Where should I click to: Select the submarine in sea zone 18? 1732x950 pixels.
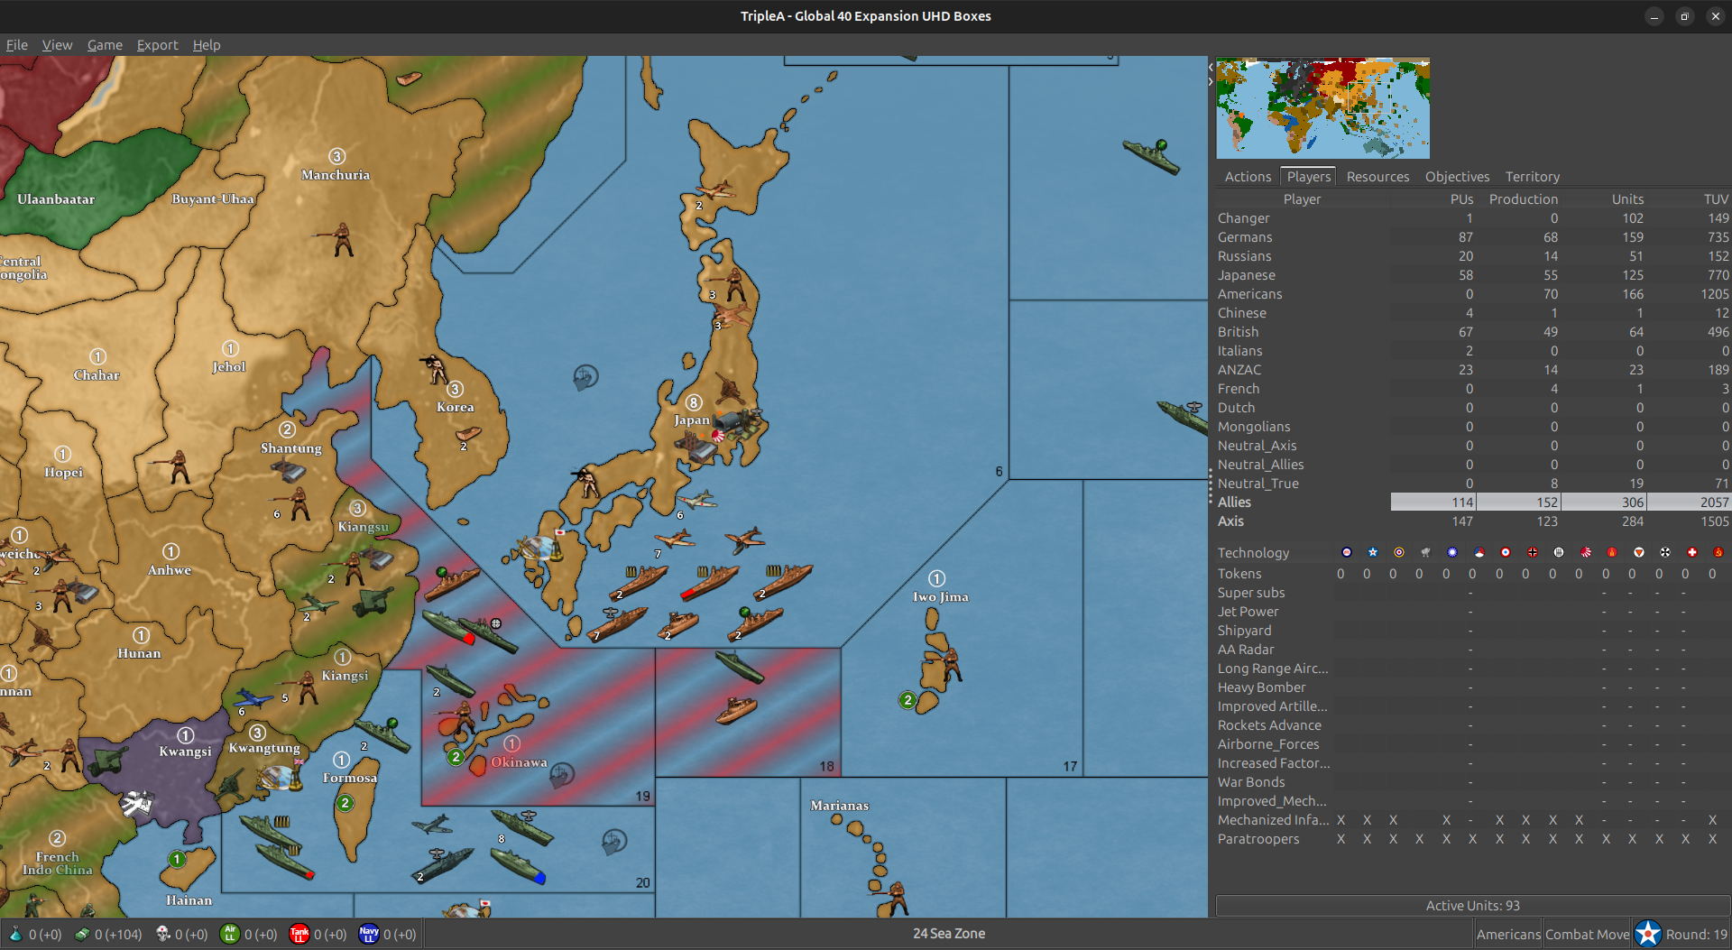740,667
